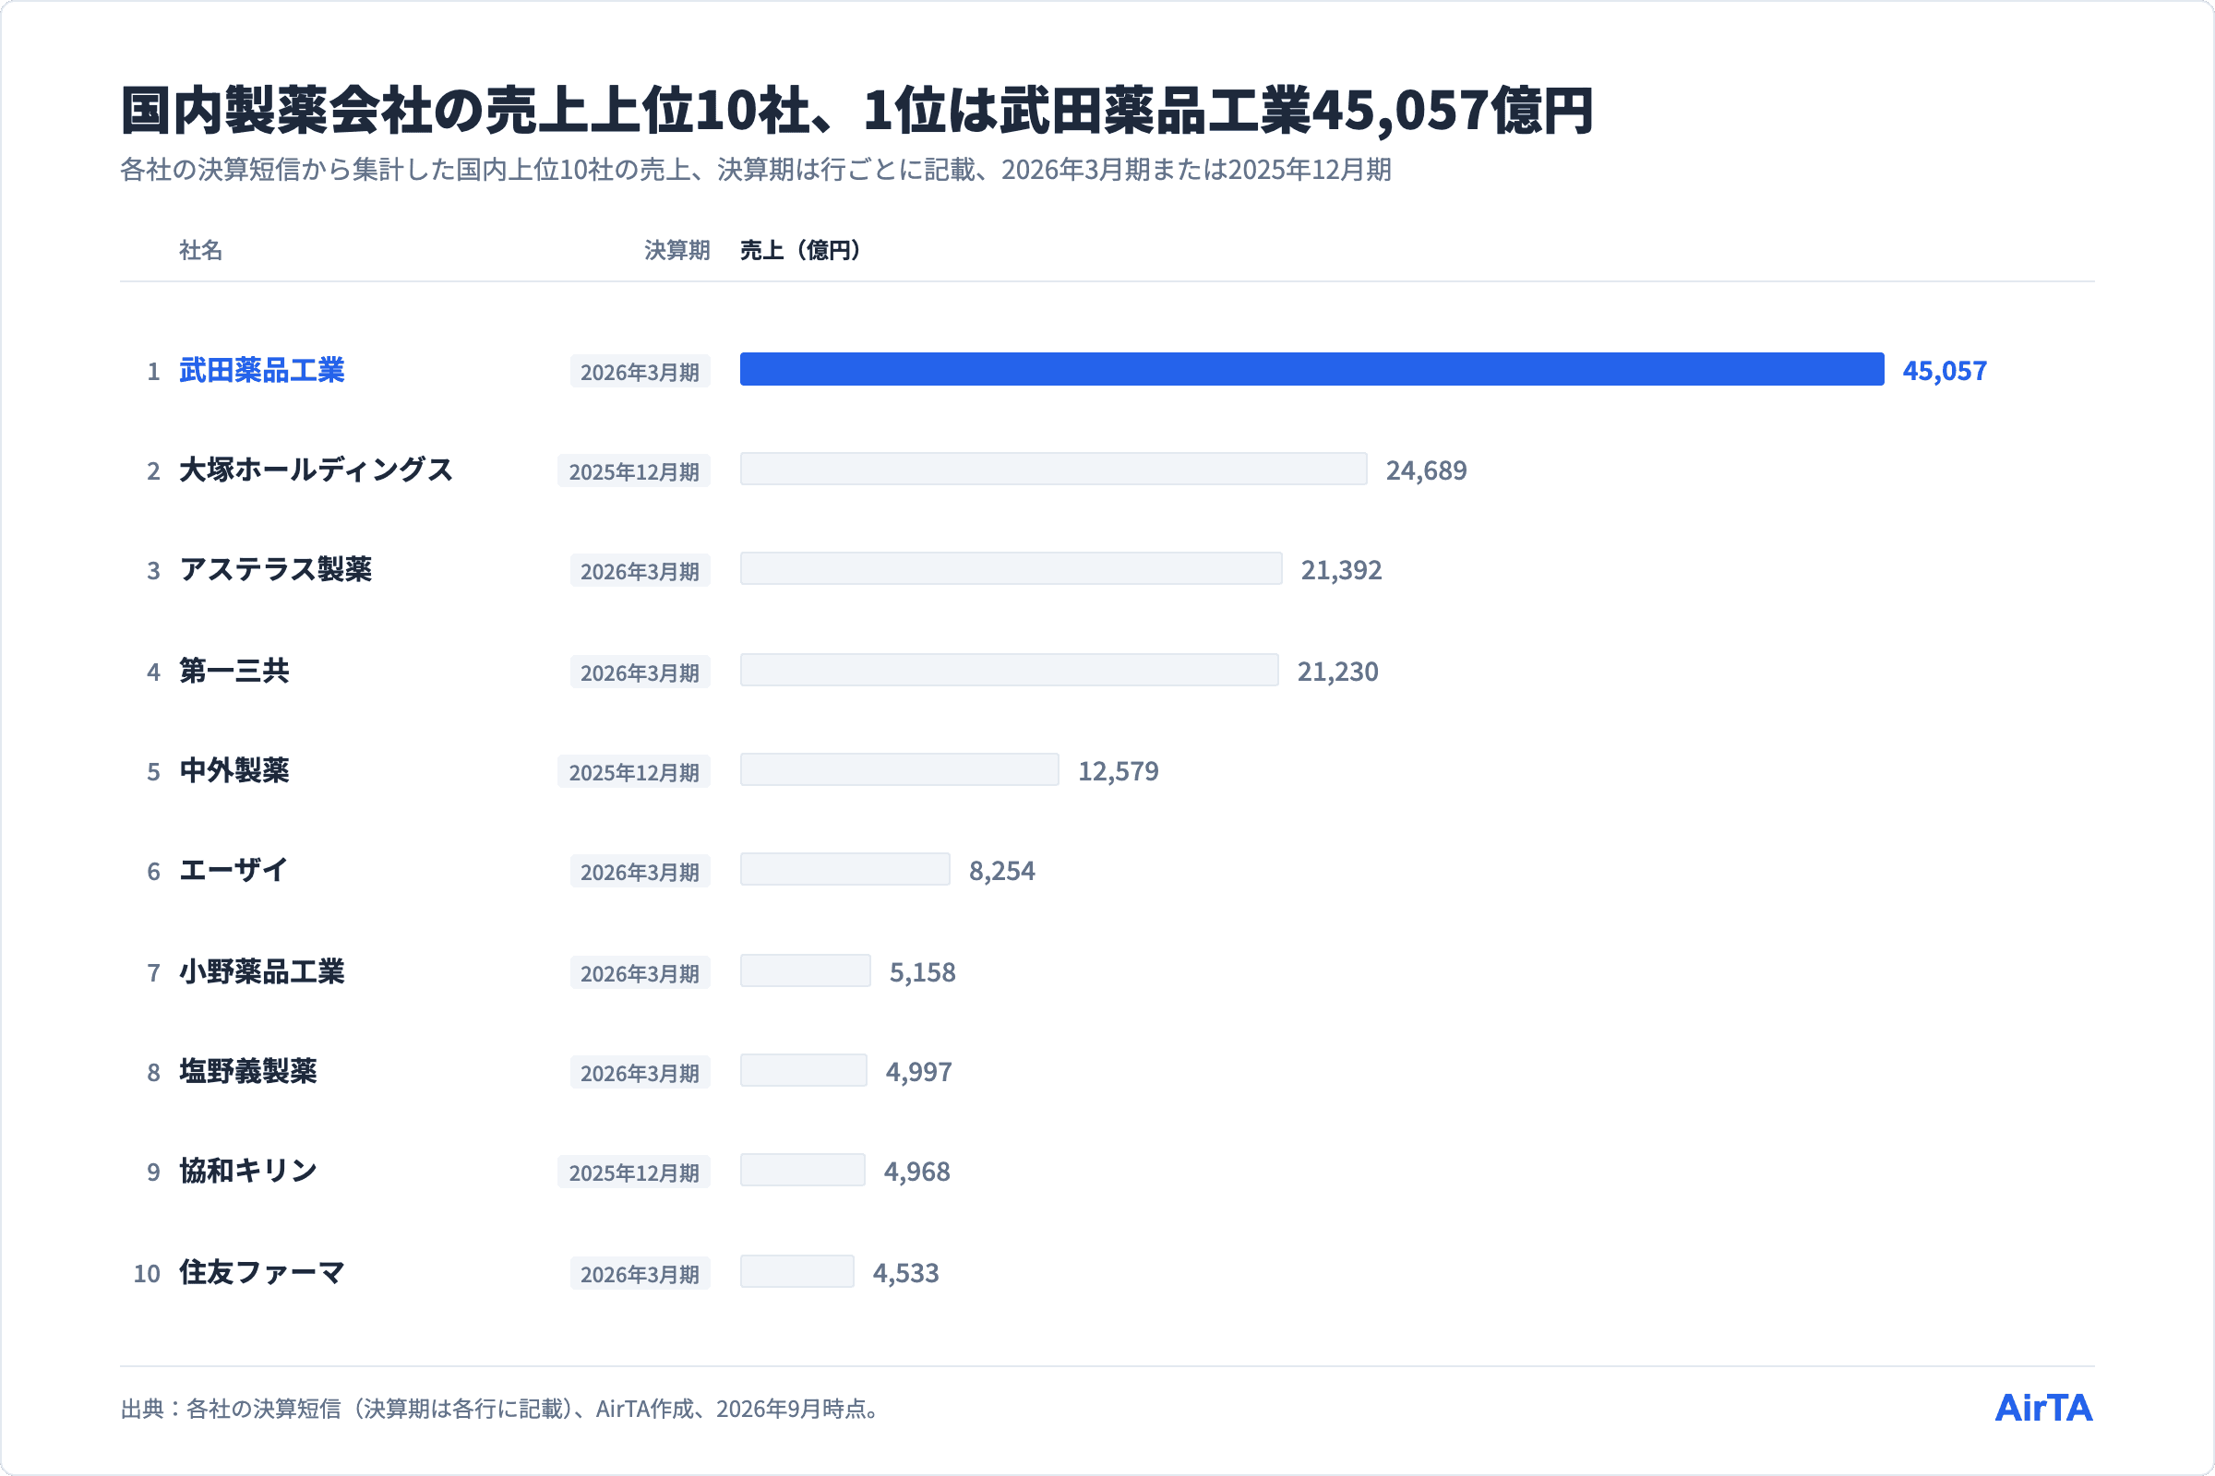Click the value 12,579
The height and width of the screenshot is (1476, 2215).
tap(1118, 772)
